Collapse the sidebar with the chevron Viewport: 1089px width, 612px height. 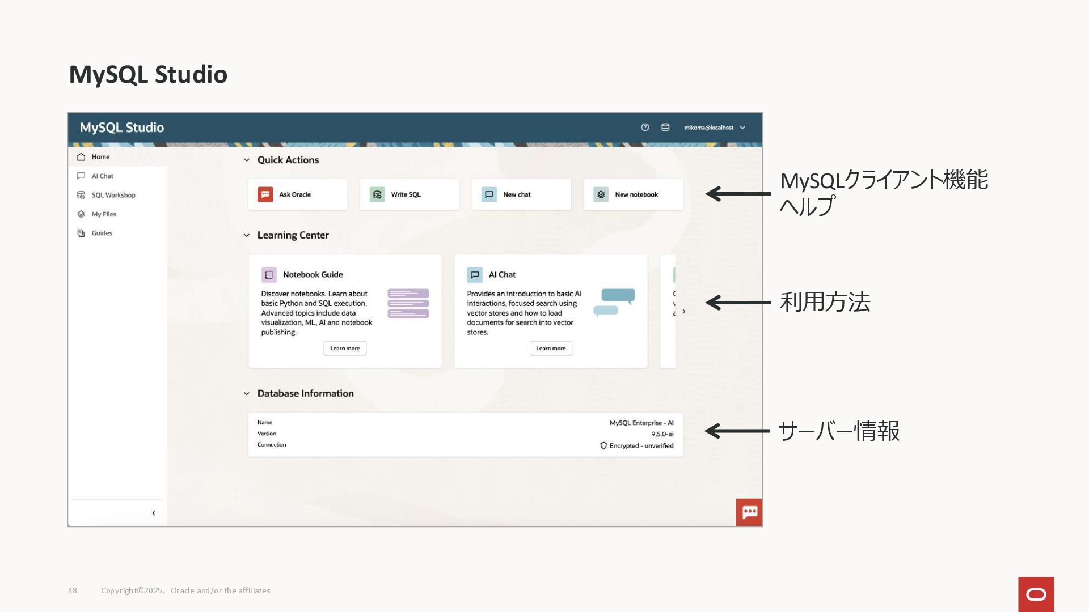click(154, 513)
